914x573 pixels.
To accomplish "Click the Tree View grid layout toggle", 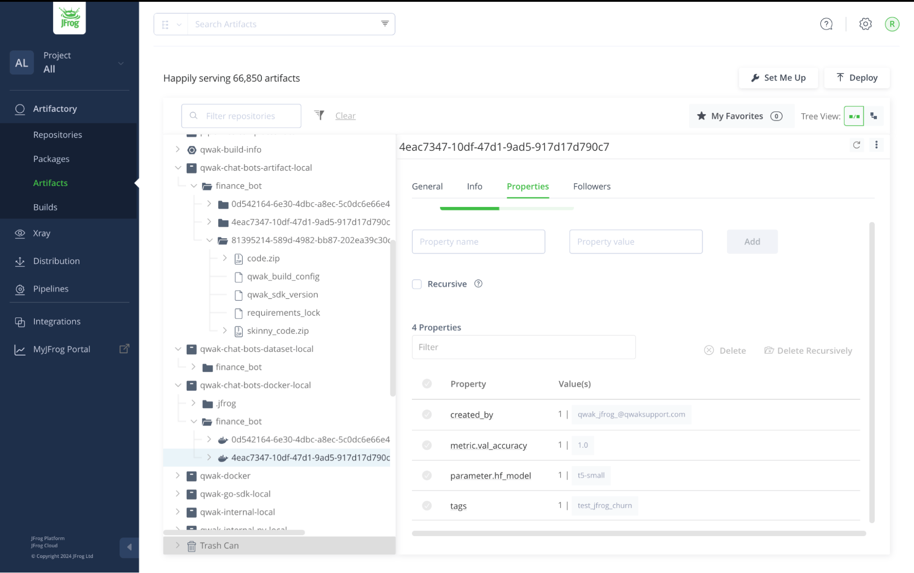I will pyautogui.click(x=854, y=116).
